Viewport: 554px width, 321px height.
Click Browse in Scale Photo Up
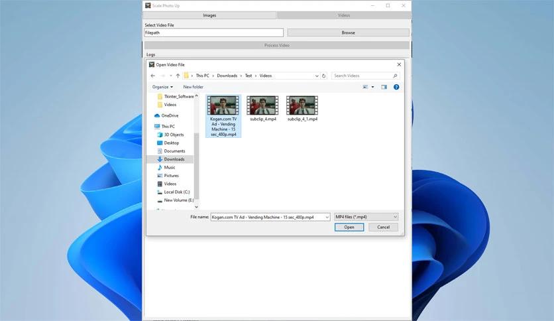[x=349, y=32]
